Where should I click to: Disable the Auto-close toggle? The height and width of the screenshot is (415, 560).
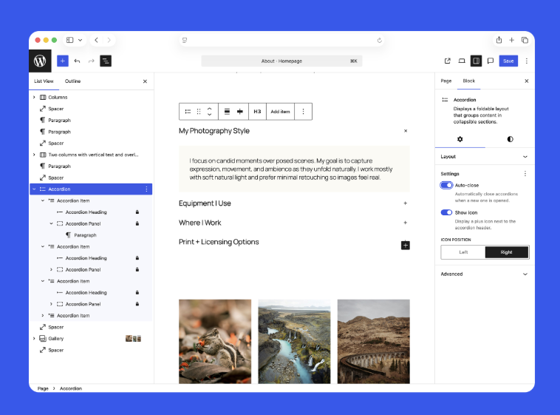[x=446, y=185]
